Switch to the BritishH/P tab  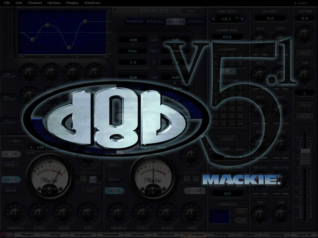pyautogui.click(x=135, y=21)
